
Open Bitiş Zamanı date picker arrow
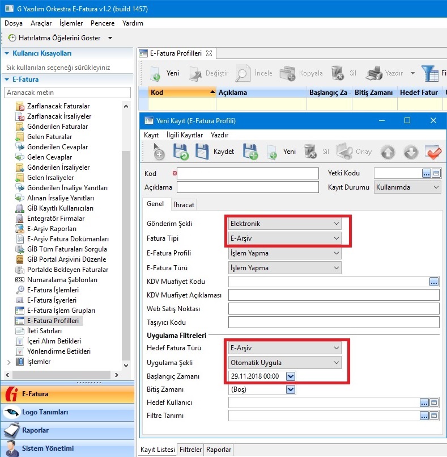click(291, 389)
